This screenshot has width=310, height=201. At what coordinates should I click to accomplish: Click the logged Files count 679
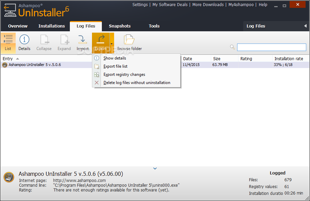pyautogui.click(x=288, y=180)
